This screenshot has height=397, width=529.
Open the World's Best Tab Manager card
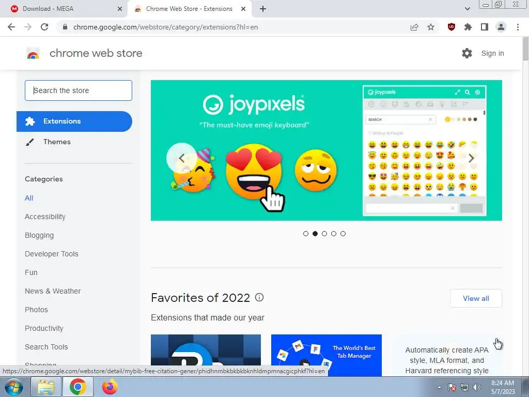click(326, 355)
